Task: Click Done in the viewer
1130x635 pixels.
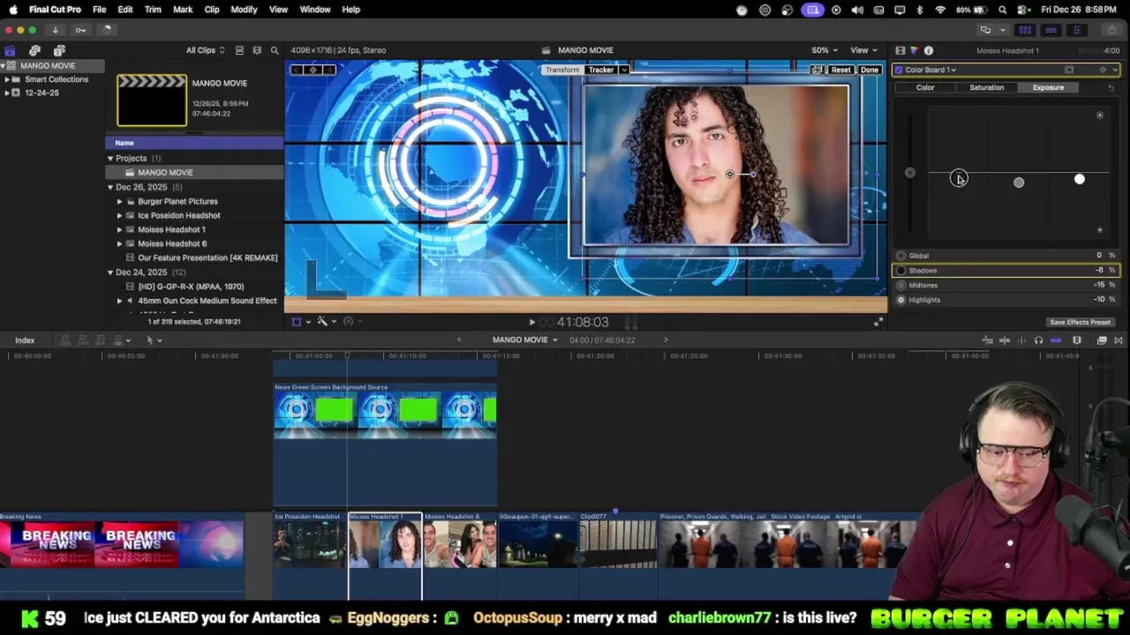Action: point(870,70)
